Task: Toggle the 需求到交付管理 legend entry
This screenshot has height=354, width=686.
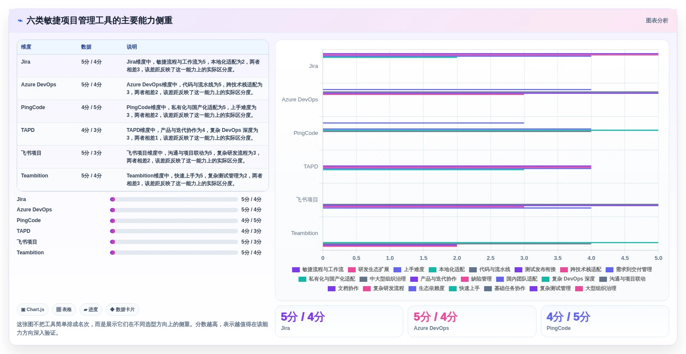Action: click(629, 269)
